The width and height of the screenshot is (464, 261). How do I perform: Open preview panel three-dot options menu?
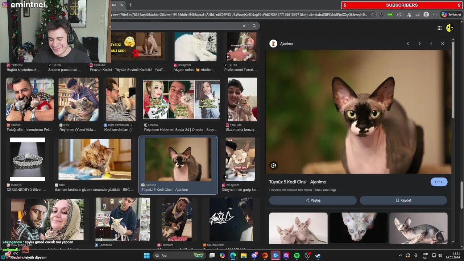click(x=431, y=43)
